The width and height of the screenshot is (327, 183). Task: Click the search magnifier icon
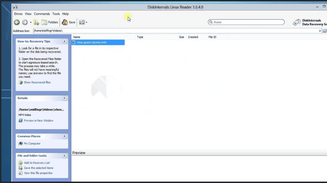[x=211, y=22]
